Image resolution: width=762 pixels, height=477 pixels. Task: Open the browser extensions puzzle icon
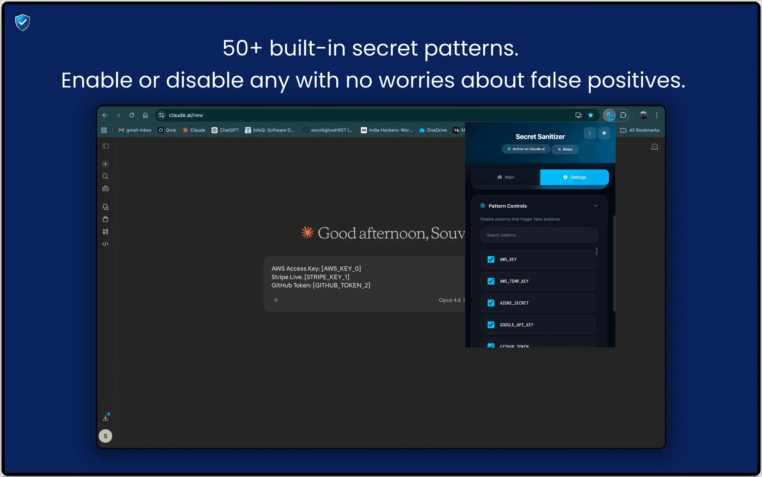coord(623,115)
